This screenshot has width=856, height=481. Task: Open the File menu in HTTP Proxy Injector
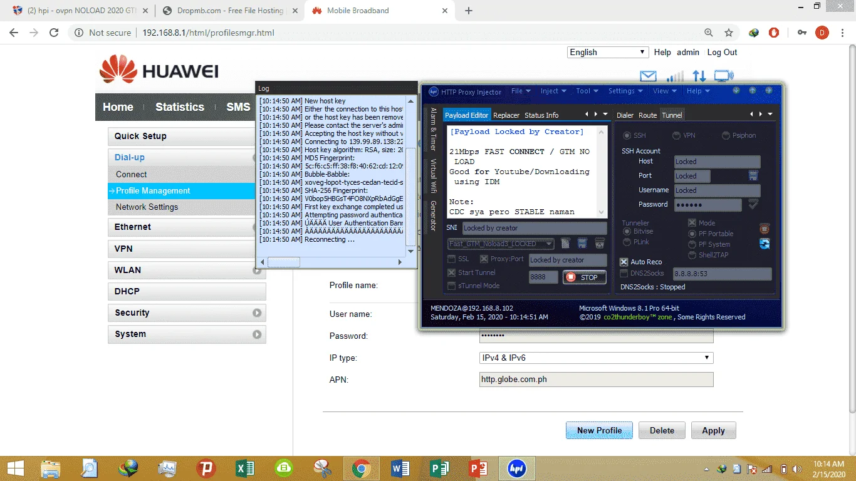520,91
